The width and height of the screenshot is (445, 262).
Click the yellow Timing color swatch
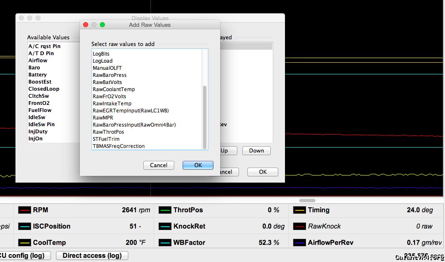coord(300,210)
